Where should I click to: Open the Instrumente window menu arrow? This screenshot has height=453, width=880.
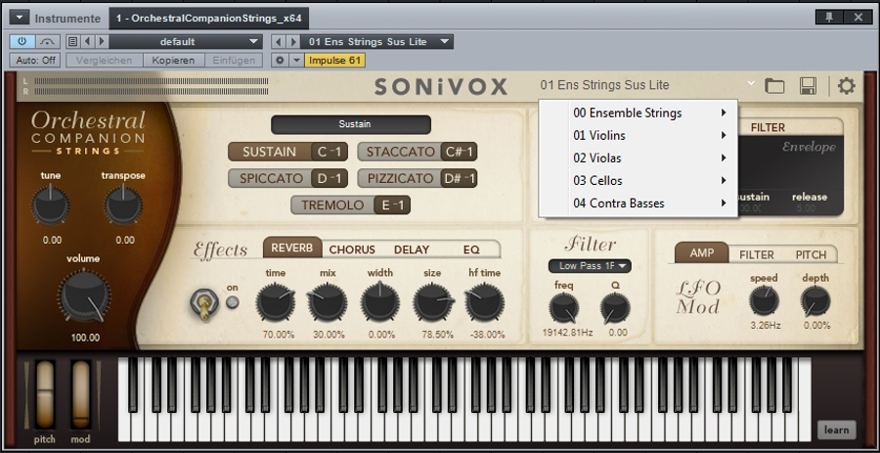point(20,18)
